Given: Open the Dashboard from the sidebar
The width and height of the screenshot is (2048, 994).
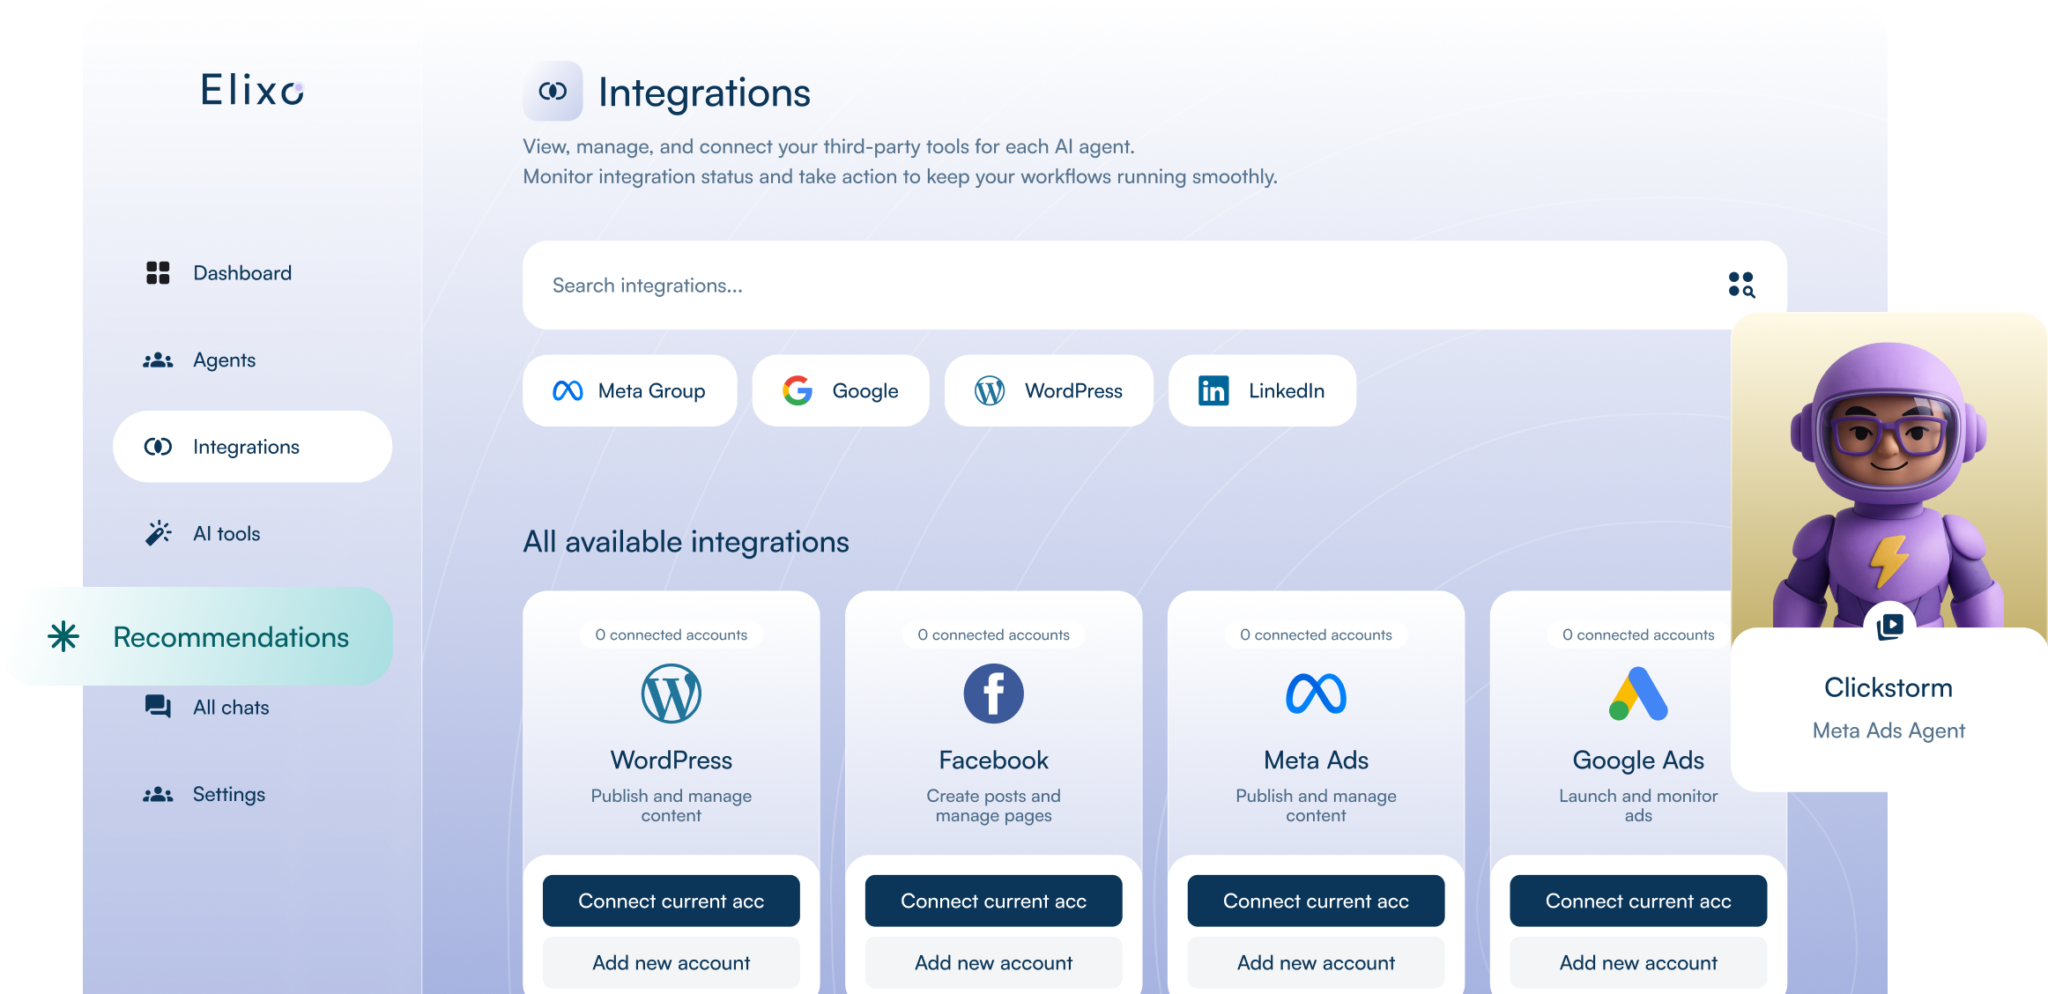Looking at the screenshot, I should point(157,273).
